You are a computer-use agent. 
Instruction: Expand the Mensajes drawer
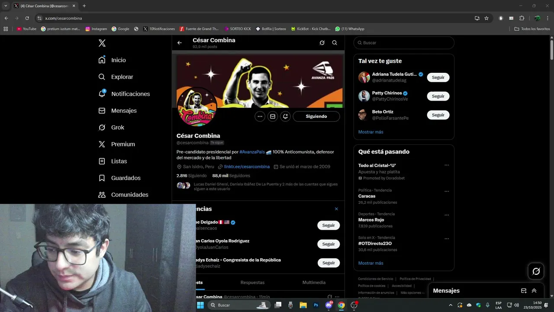point(534,291)
